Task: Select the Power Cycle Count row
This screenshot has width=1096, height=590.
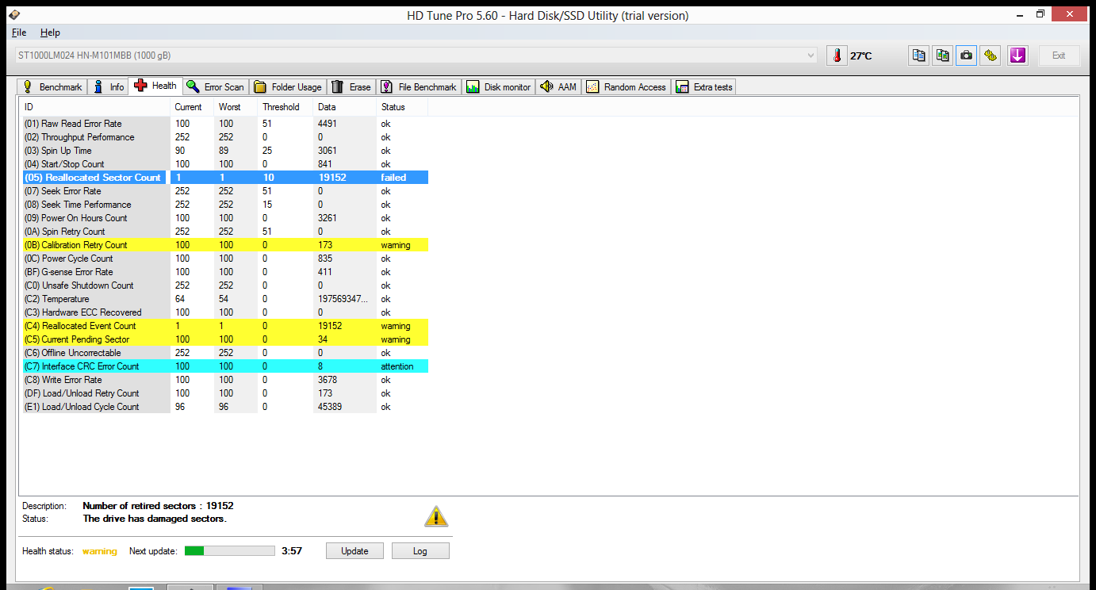Action: point(225,259)
